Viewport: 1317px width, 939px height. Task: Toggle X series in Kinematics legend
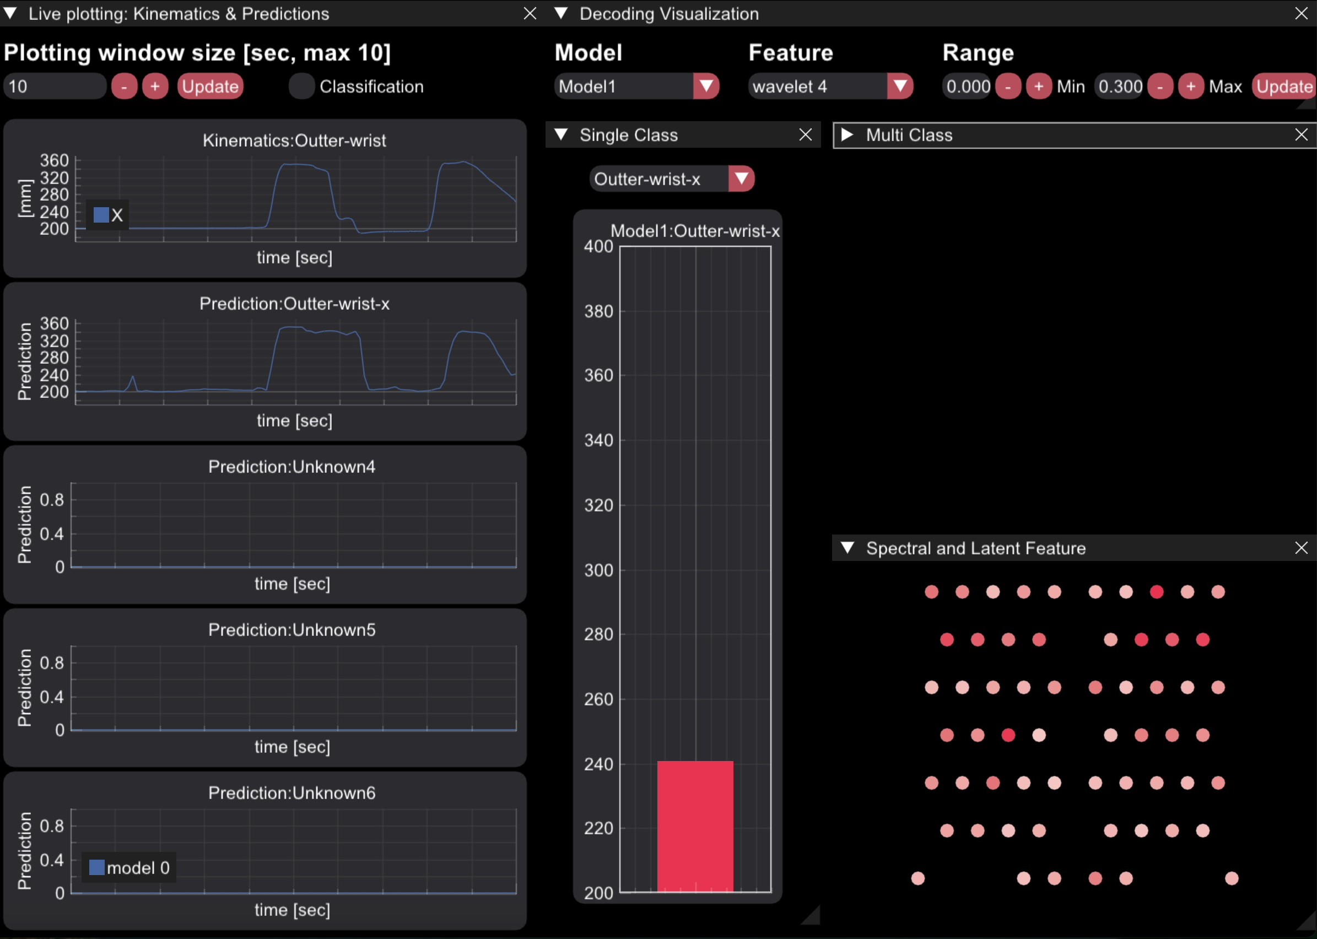[101, 215]
